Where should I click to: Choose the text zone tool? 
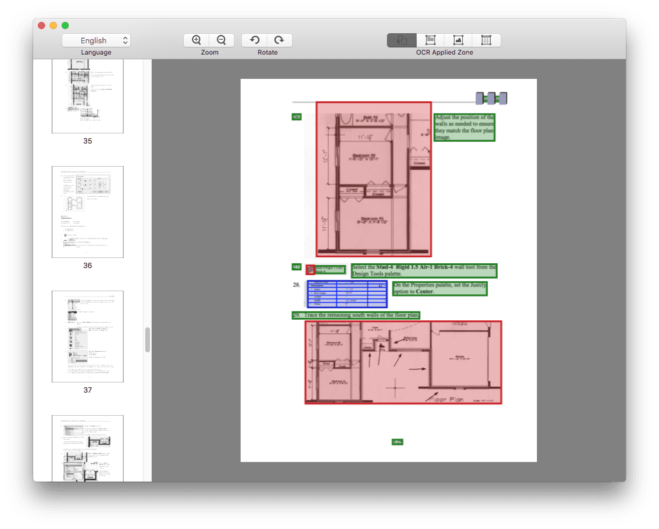[430, 40]
